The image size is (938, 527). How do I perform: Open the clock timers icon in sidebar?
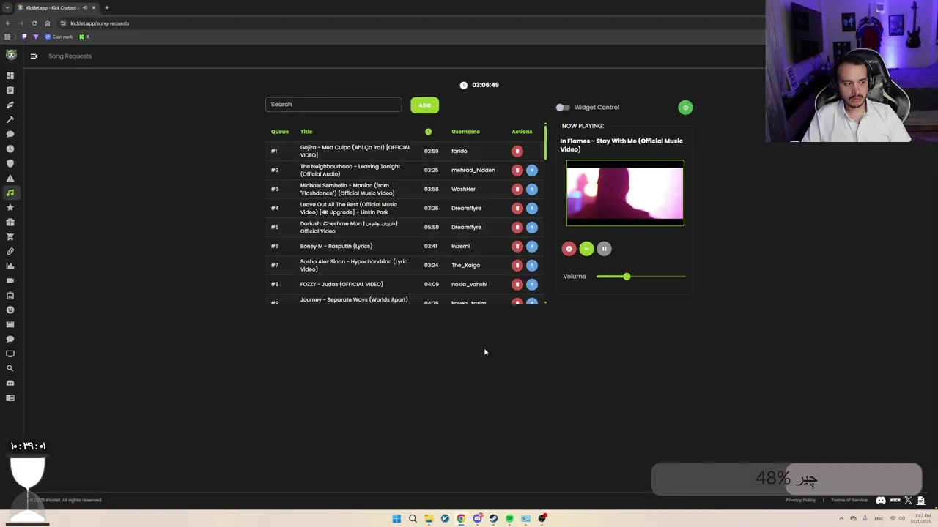pyautogui.click(x=10, y=149)
